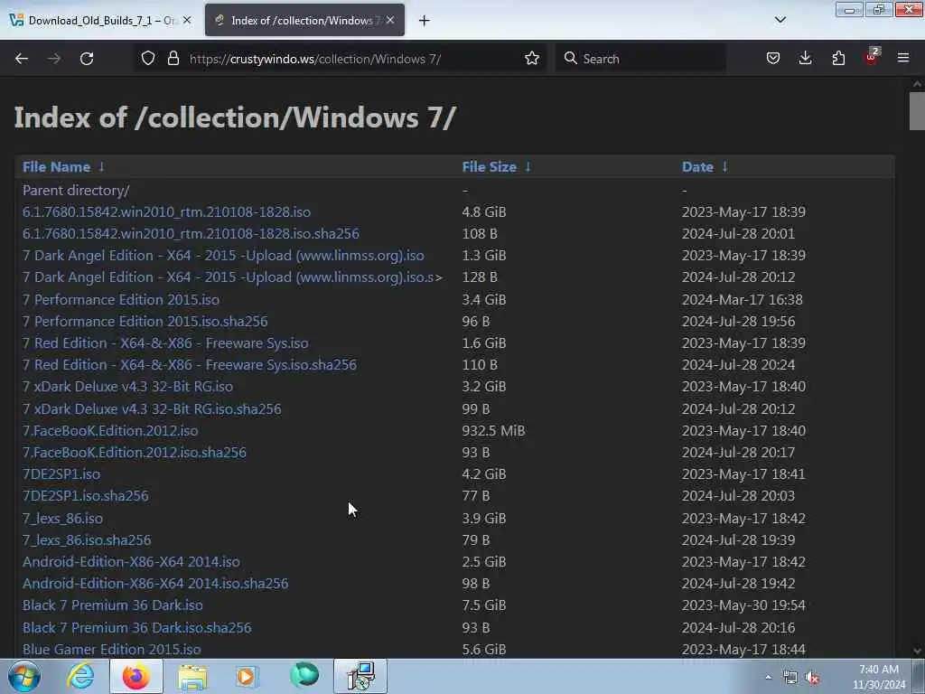Go back to the previous page
925x694 pixels.
22,59
